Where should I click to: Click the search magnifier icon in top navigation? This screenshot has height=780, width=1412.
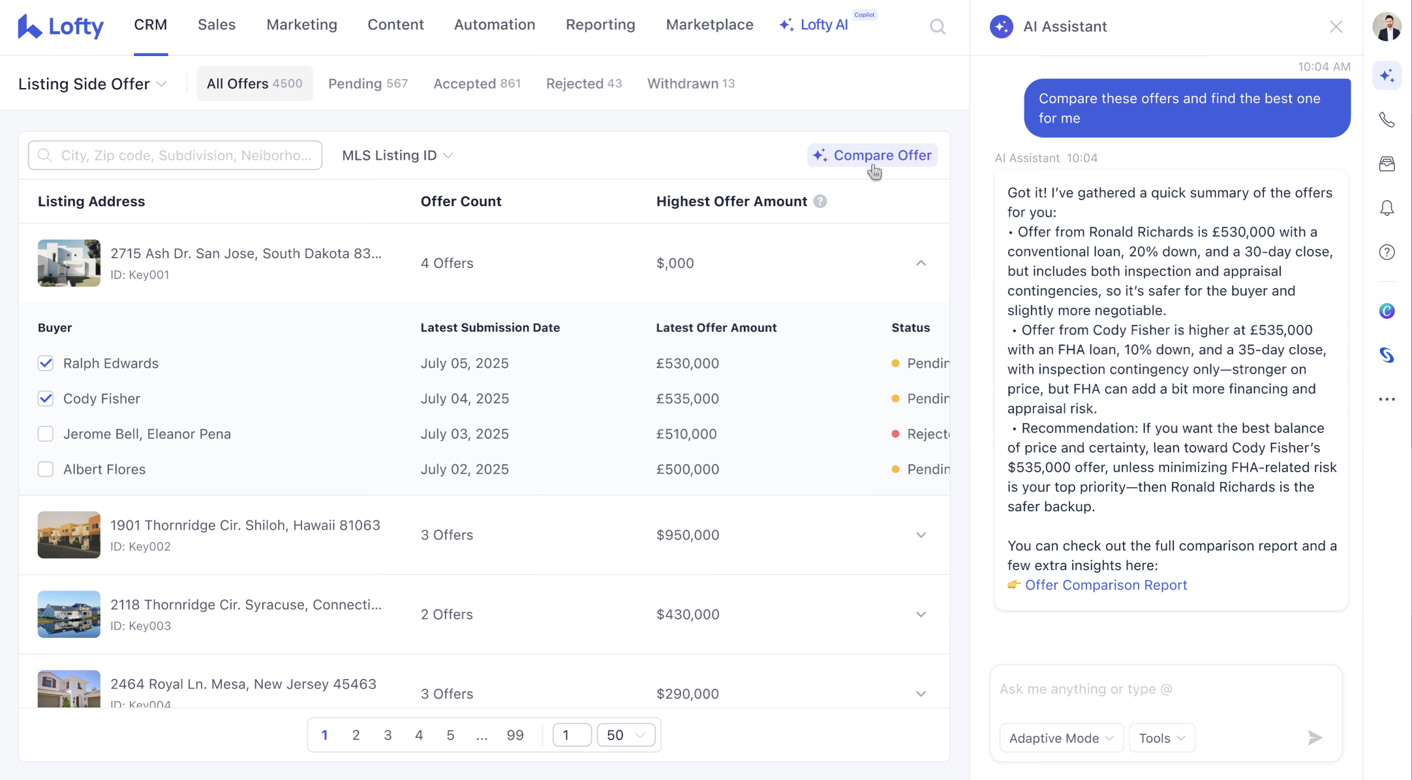pyautogui.click(x=938, y=27)
